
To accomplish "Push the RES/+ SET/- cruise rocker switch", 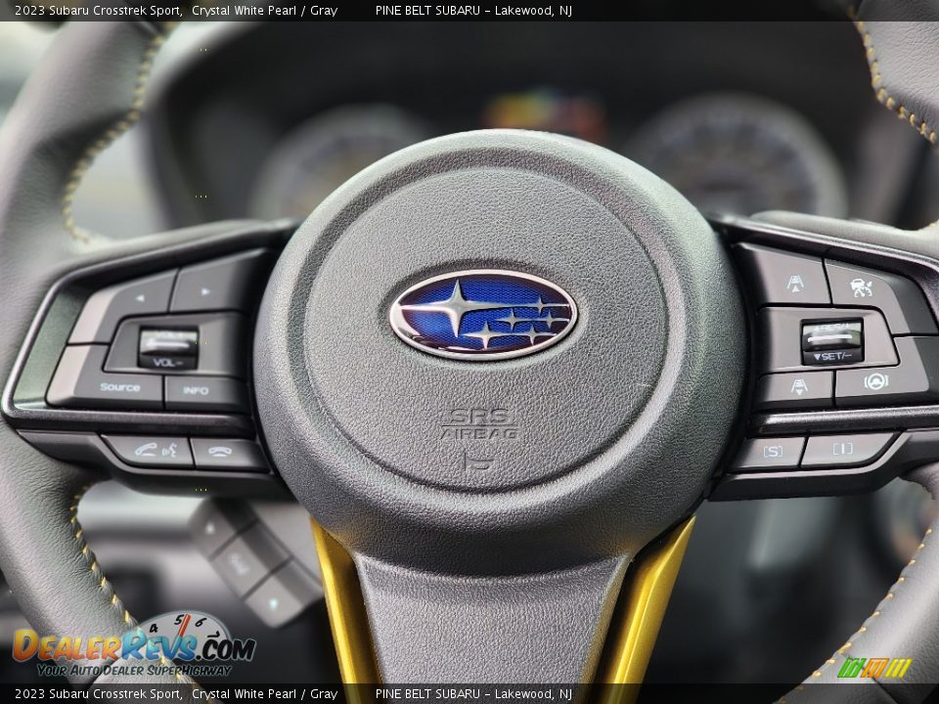I will tap(831, 342).
